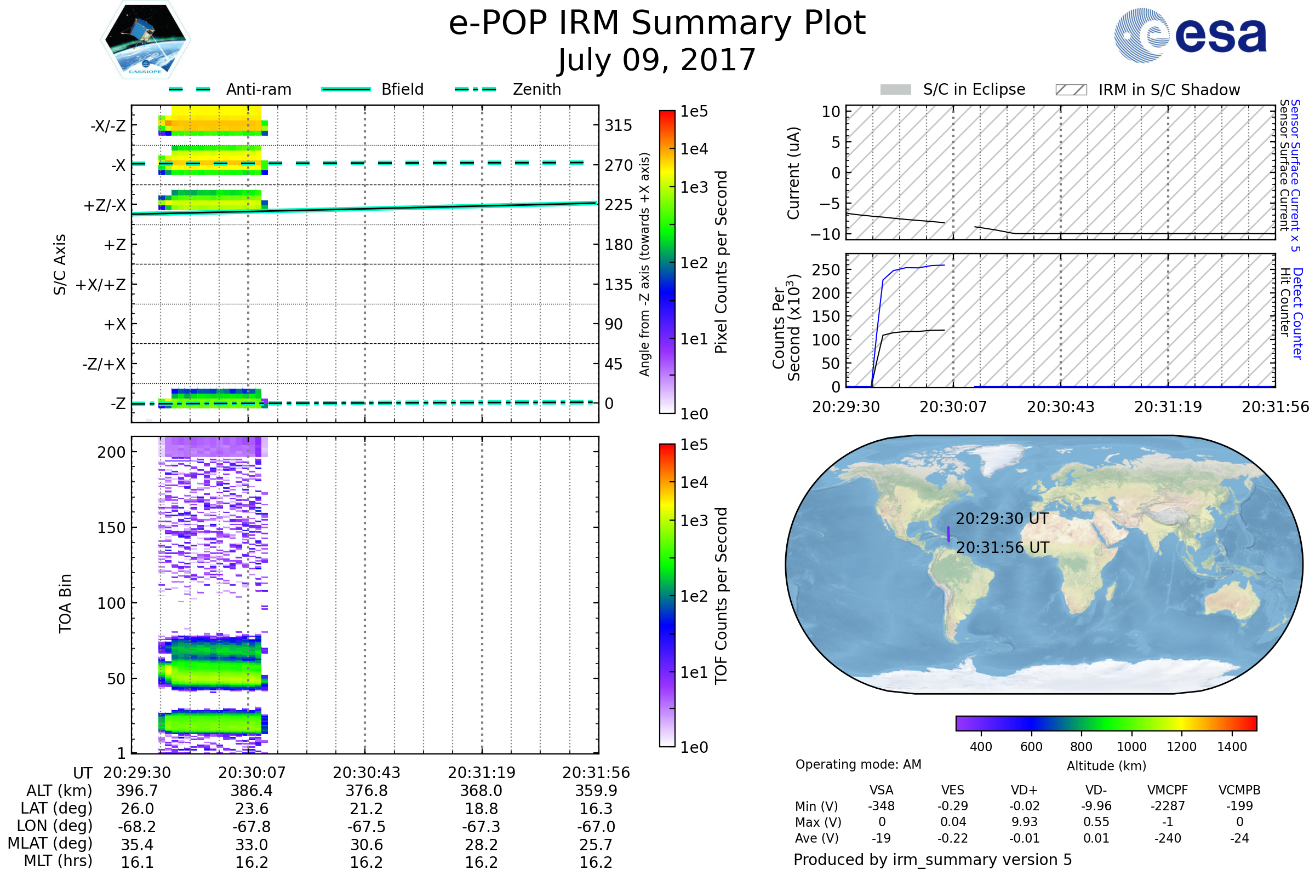This screenshot has width=1315, height=876.
Task: Click the Operating mode: AM text
Action: 858,764
